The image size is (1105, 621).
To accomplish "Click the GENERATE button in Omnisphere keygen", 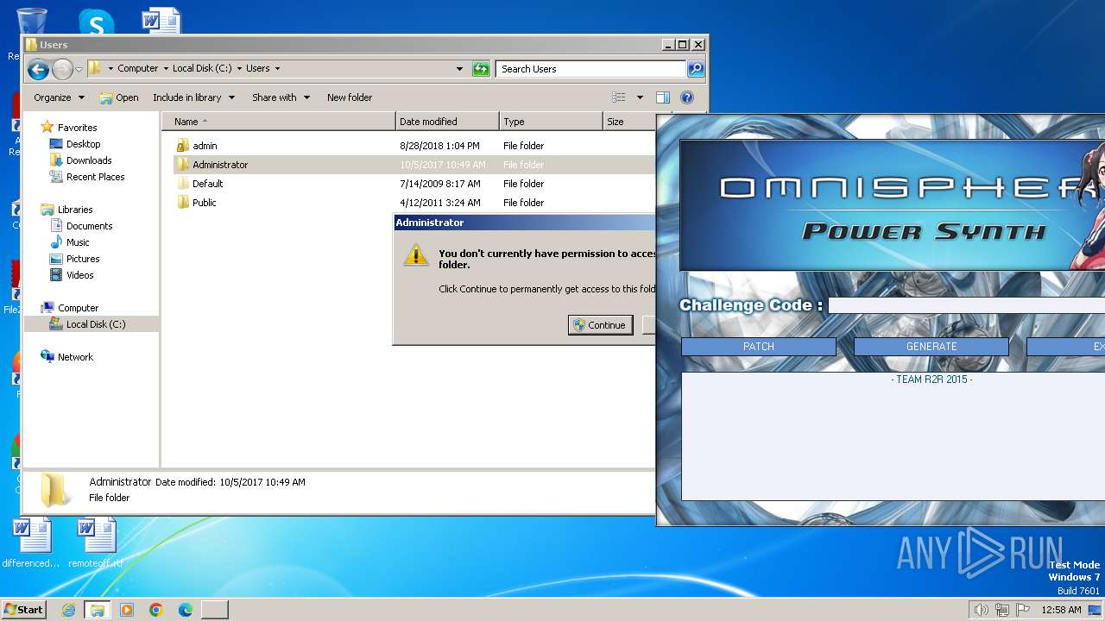I will 931,347.
